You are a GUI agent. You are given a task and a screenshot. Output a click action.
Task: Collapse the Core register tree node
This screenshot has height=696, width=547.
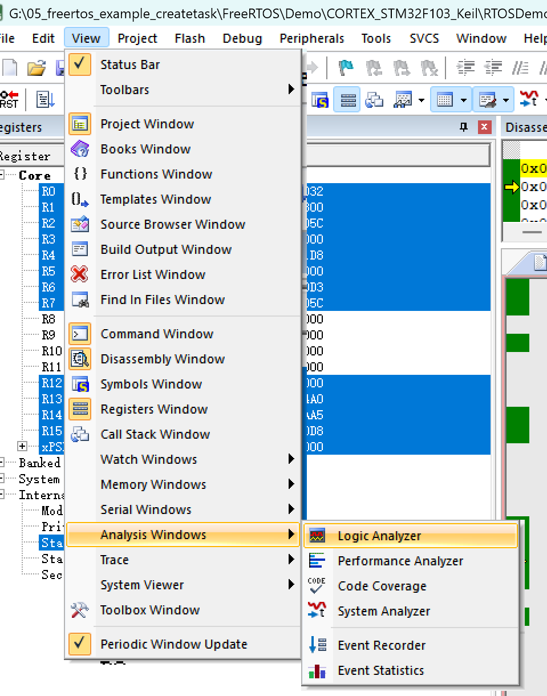(x=3, y=175)
